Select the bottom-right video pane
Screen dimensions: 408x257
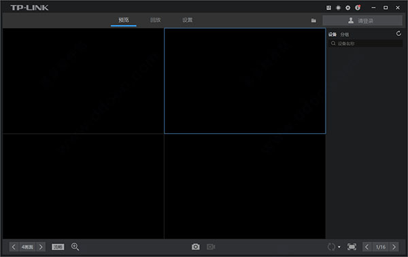(245, 186)
